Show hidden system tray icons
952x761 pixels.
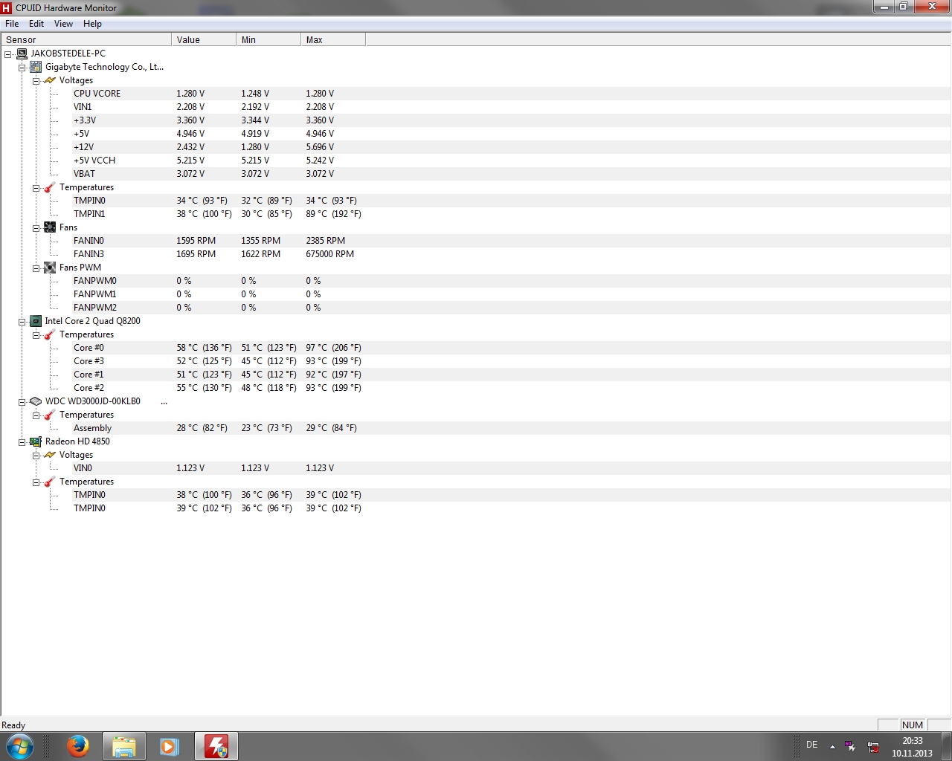[x=832, y=746]
